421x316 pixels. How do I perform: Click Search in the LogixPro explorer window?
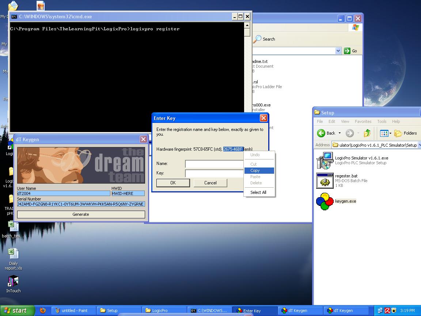pyautogui.click(x=265, y=39)
